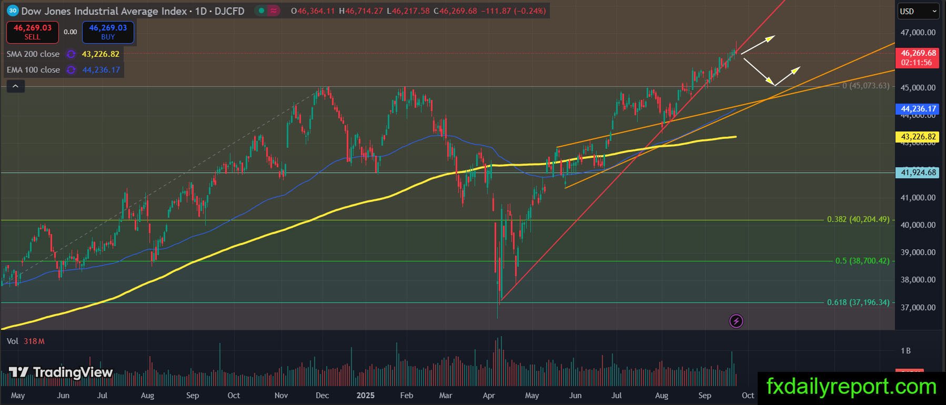Click the 2025 label on the time axis
The height and width of the screenshot is (405, 946).
pyautogui.click(x=365, y=396)
